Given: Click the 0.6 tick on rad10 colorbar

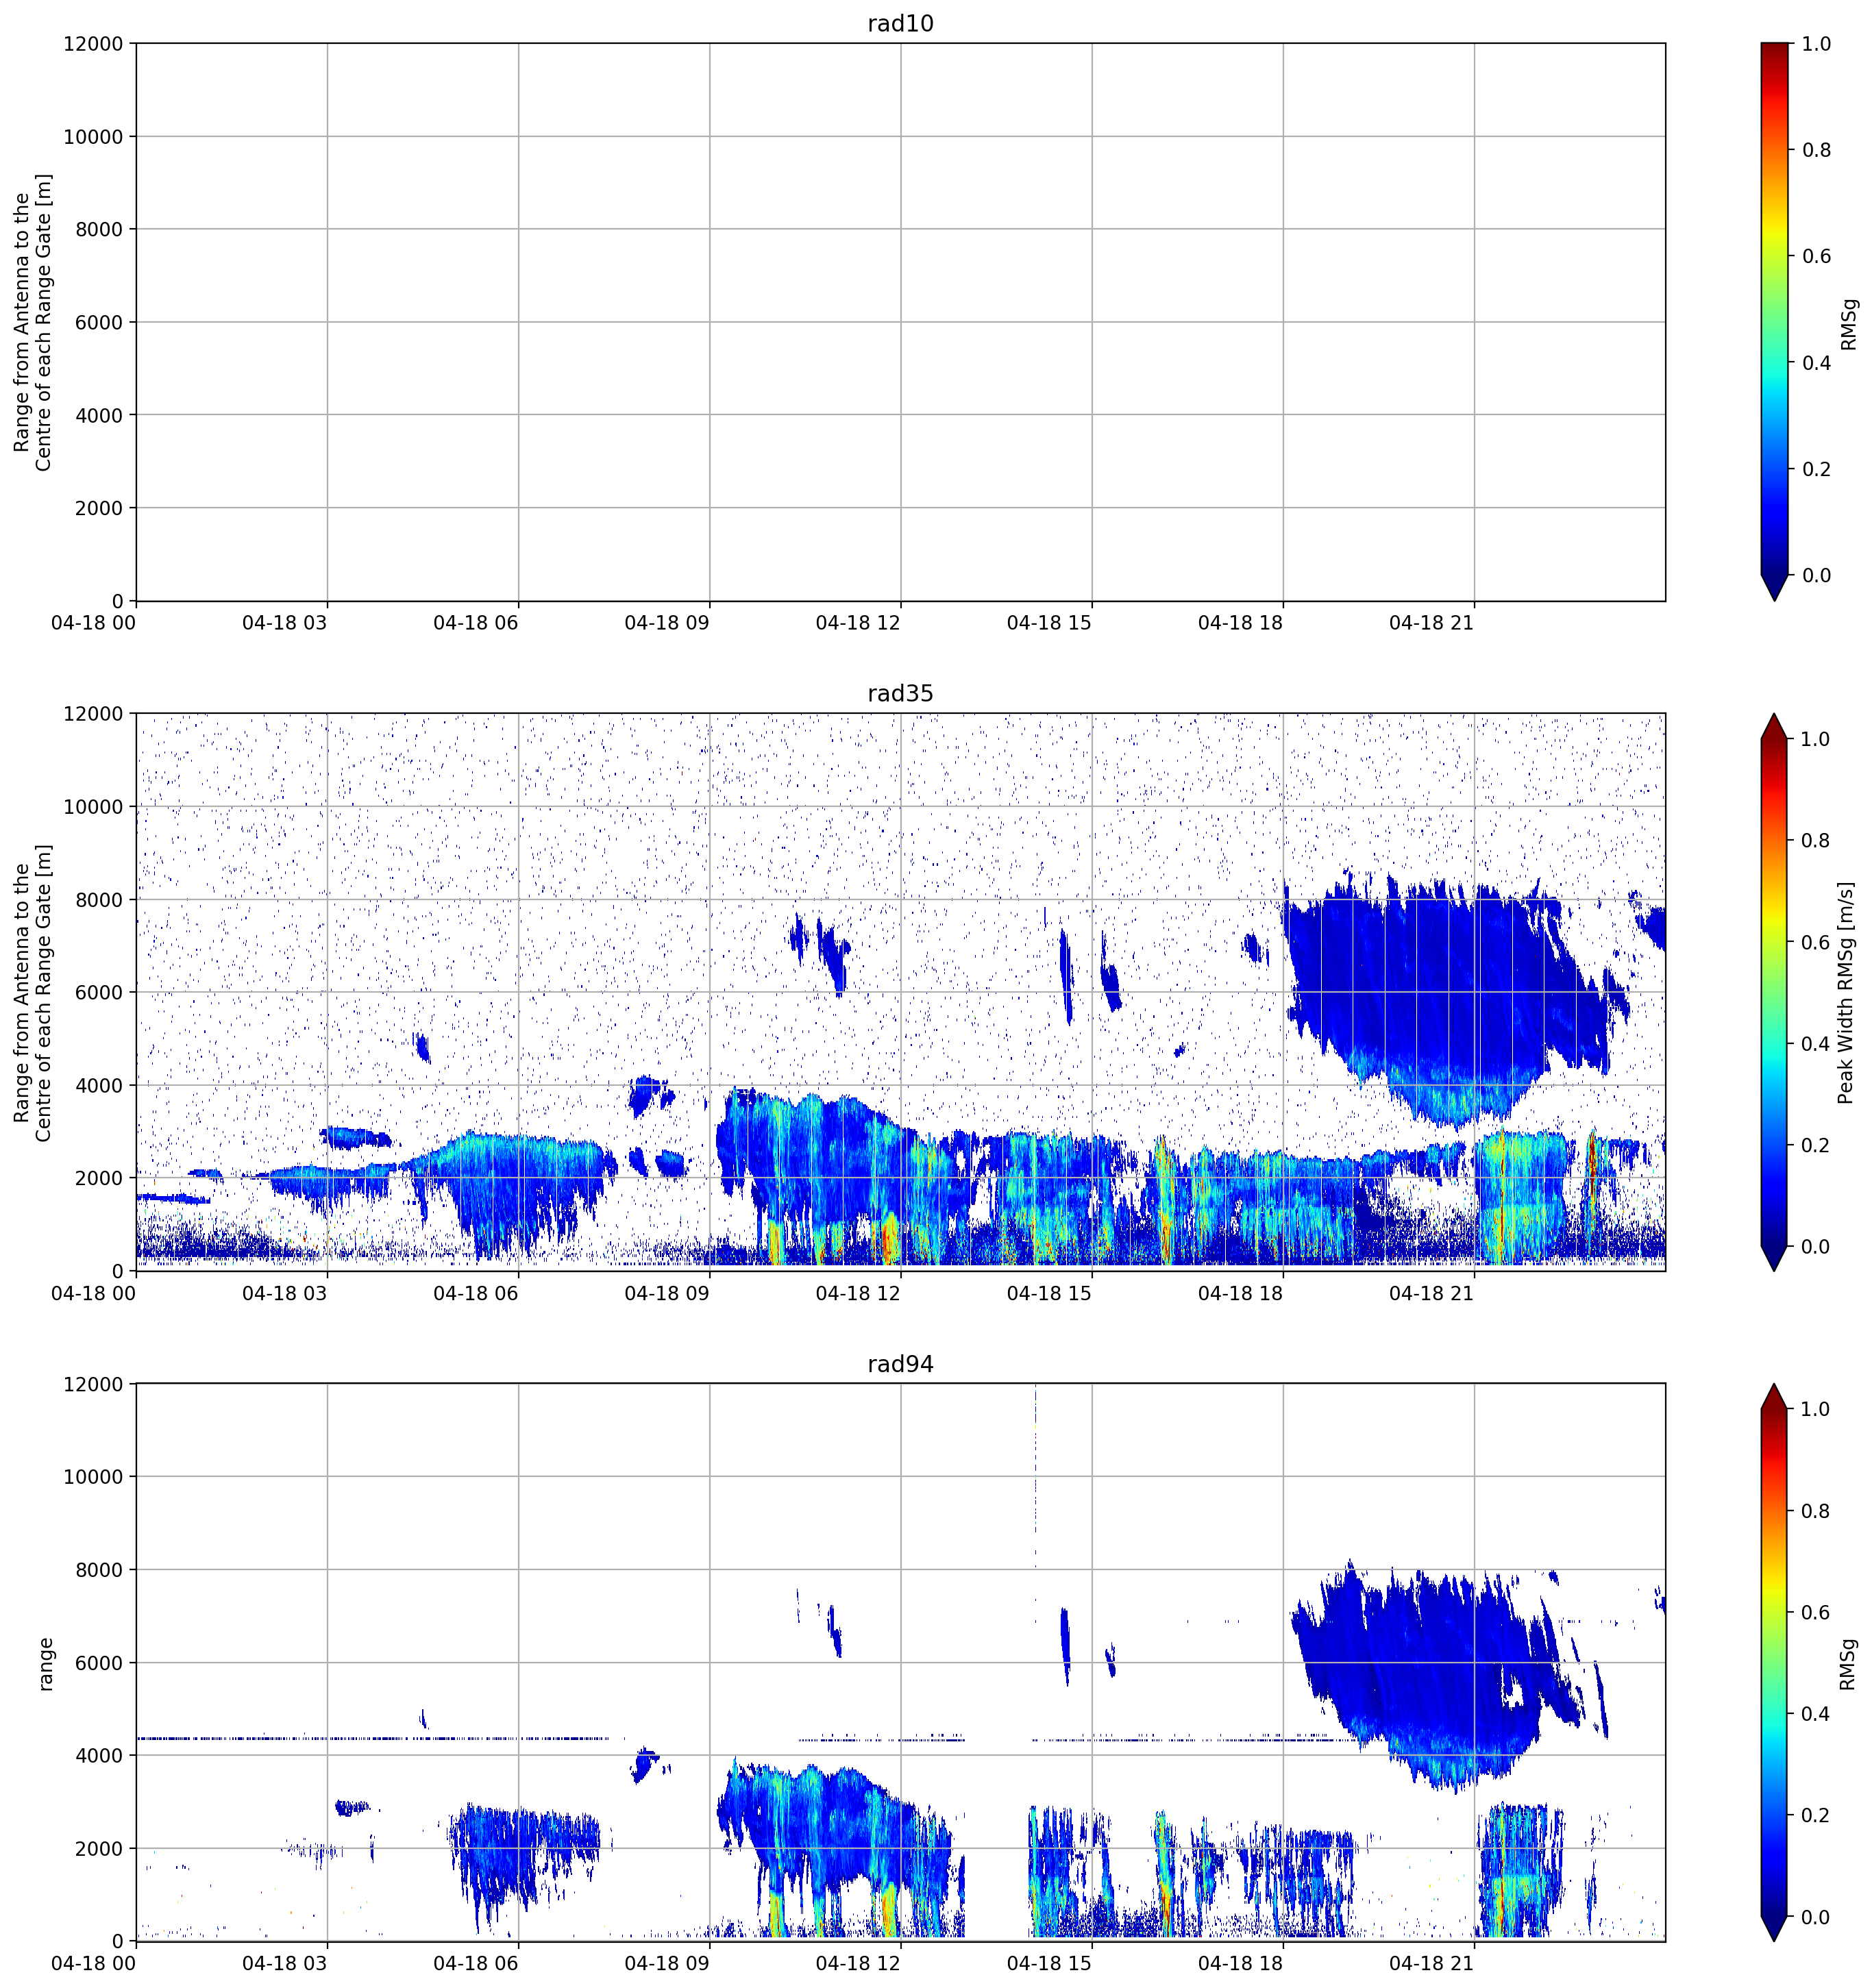Looking at the screenshot, I should [x=1816, y=256].
